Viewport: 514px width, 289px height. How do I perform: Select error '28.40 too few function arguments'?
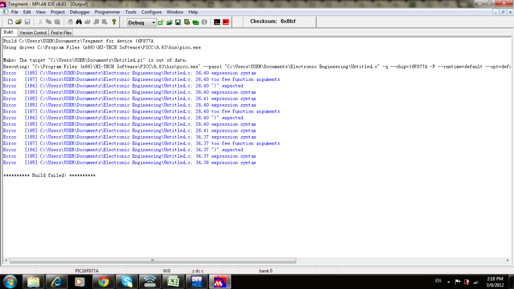pos(141,112)
